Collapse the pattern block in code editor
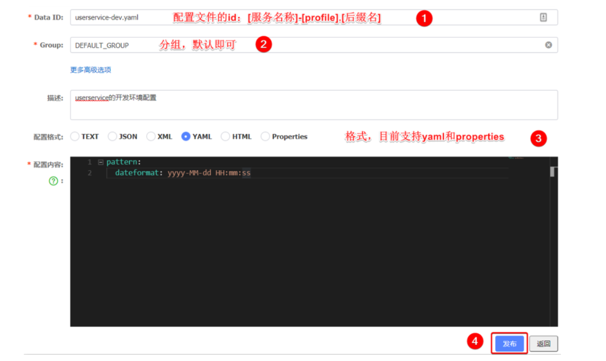Screen dimensions: 606x361 click(x=101, y=162)
